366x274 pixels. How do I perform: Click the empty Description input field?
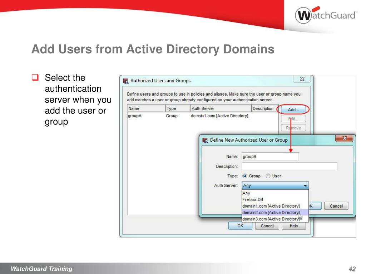click(x=290, y=166)
